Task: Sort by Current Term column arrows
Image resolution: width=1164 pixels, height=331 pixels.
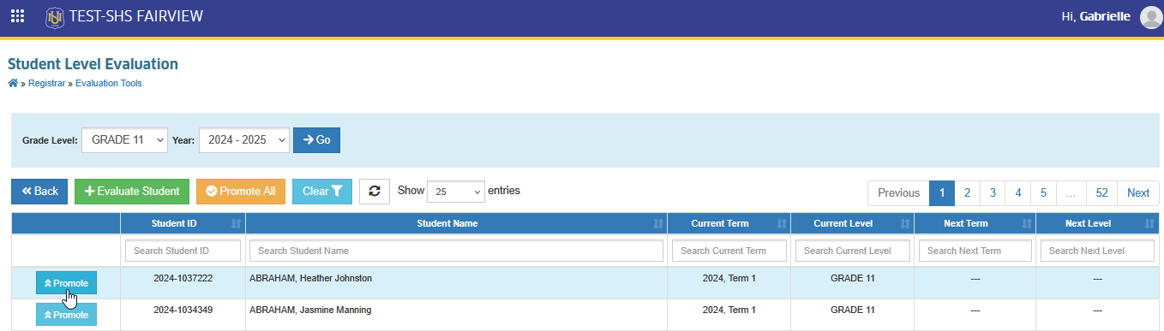Action: (782, 224)
